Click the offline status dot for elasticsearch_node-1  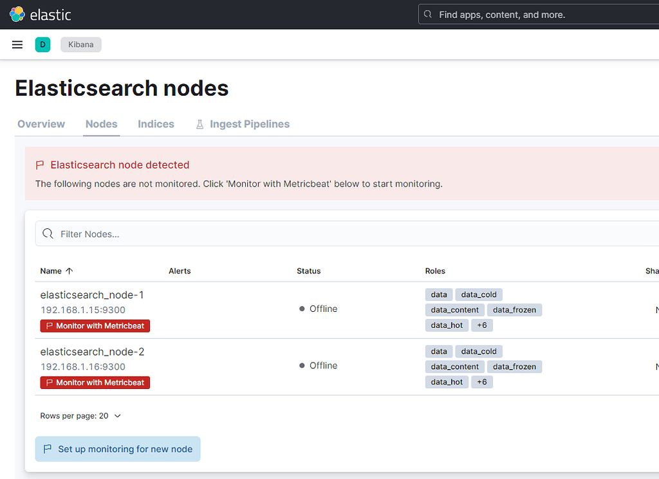coord(301,309)
